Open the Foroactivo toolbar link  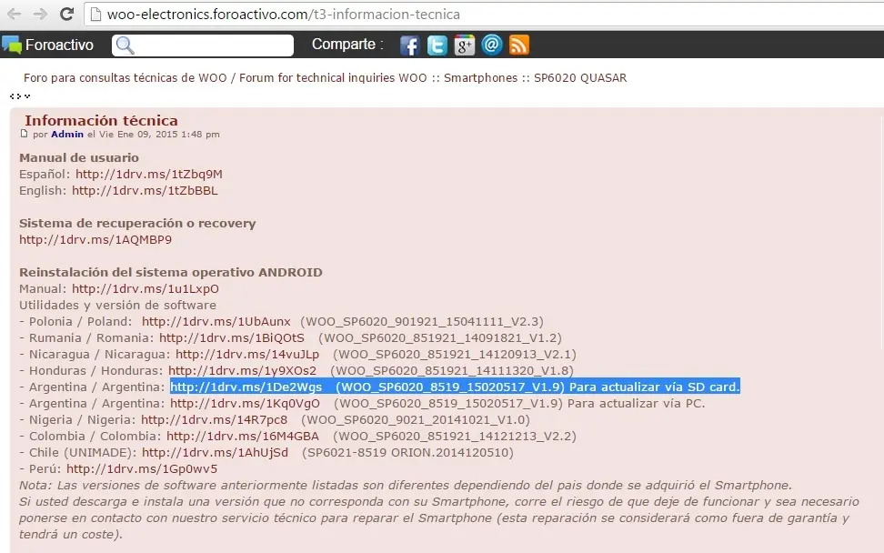(x=59, y=45)
